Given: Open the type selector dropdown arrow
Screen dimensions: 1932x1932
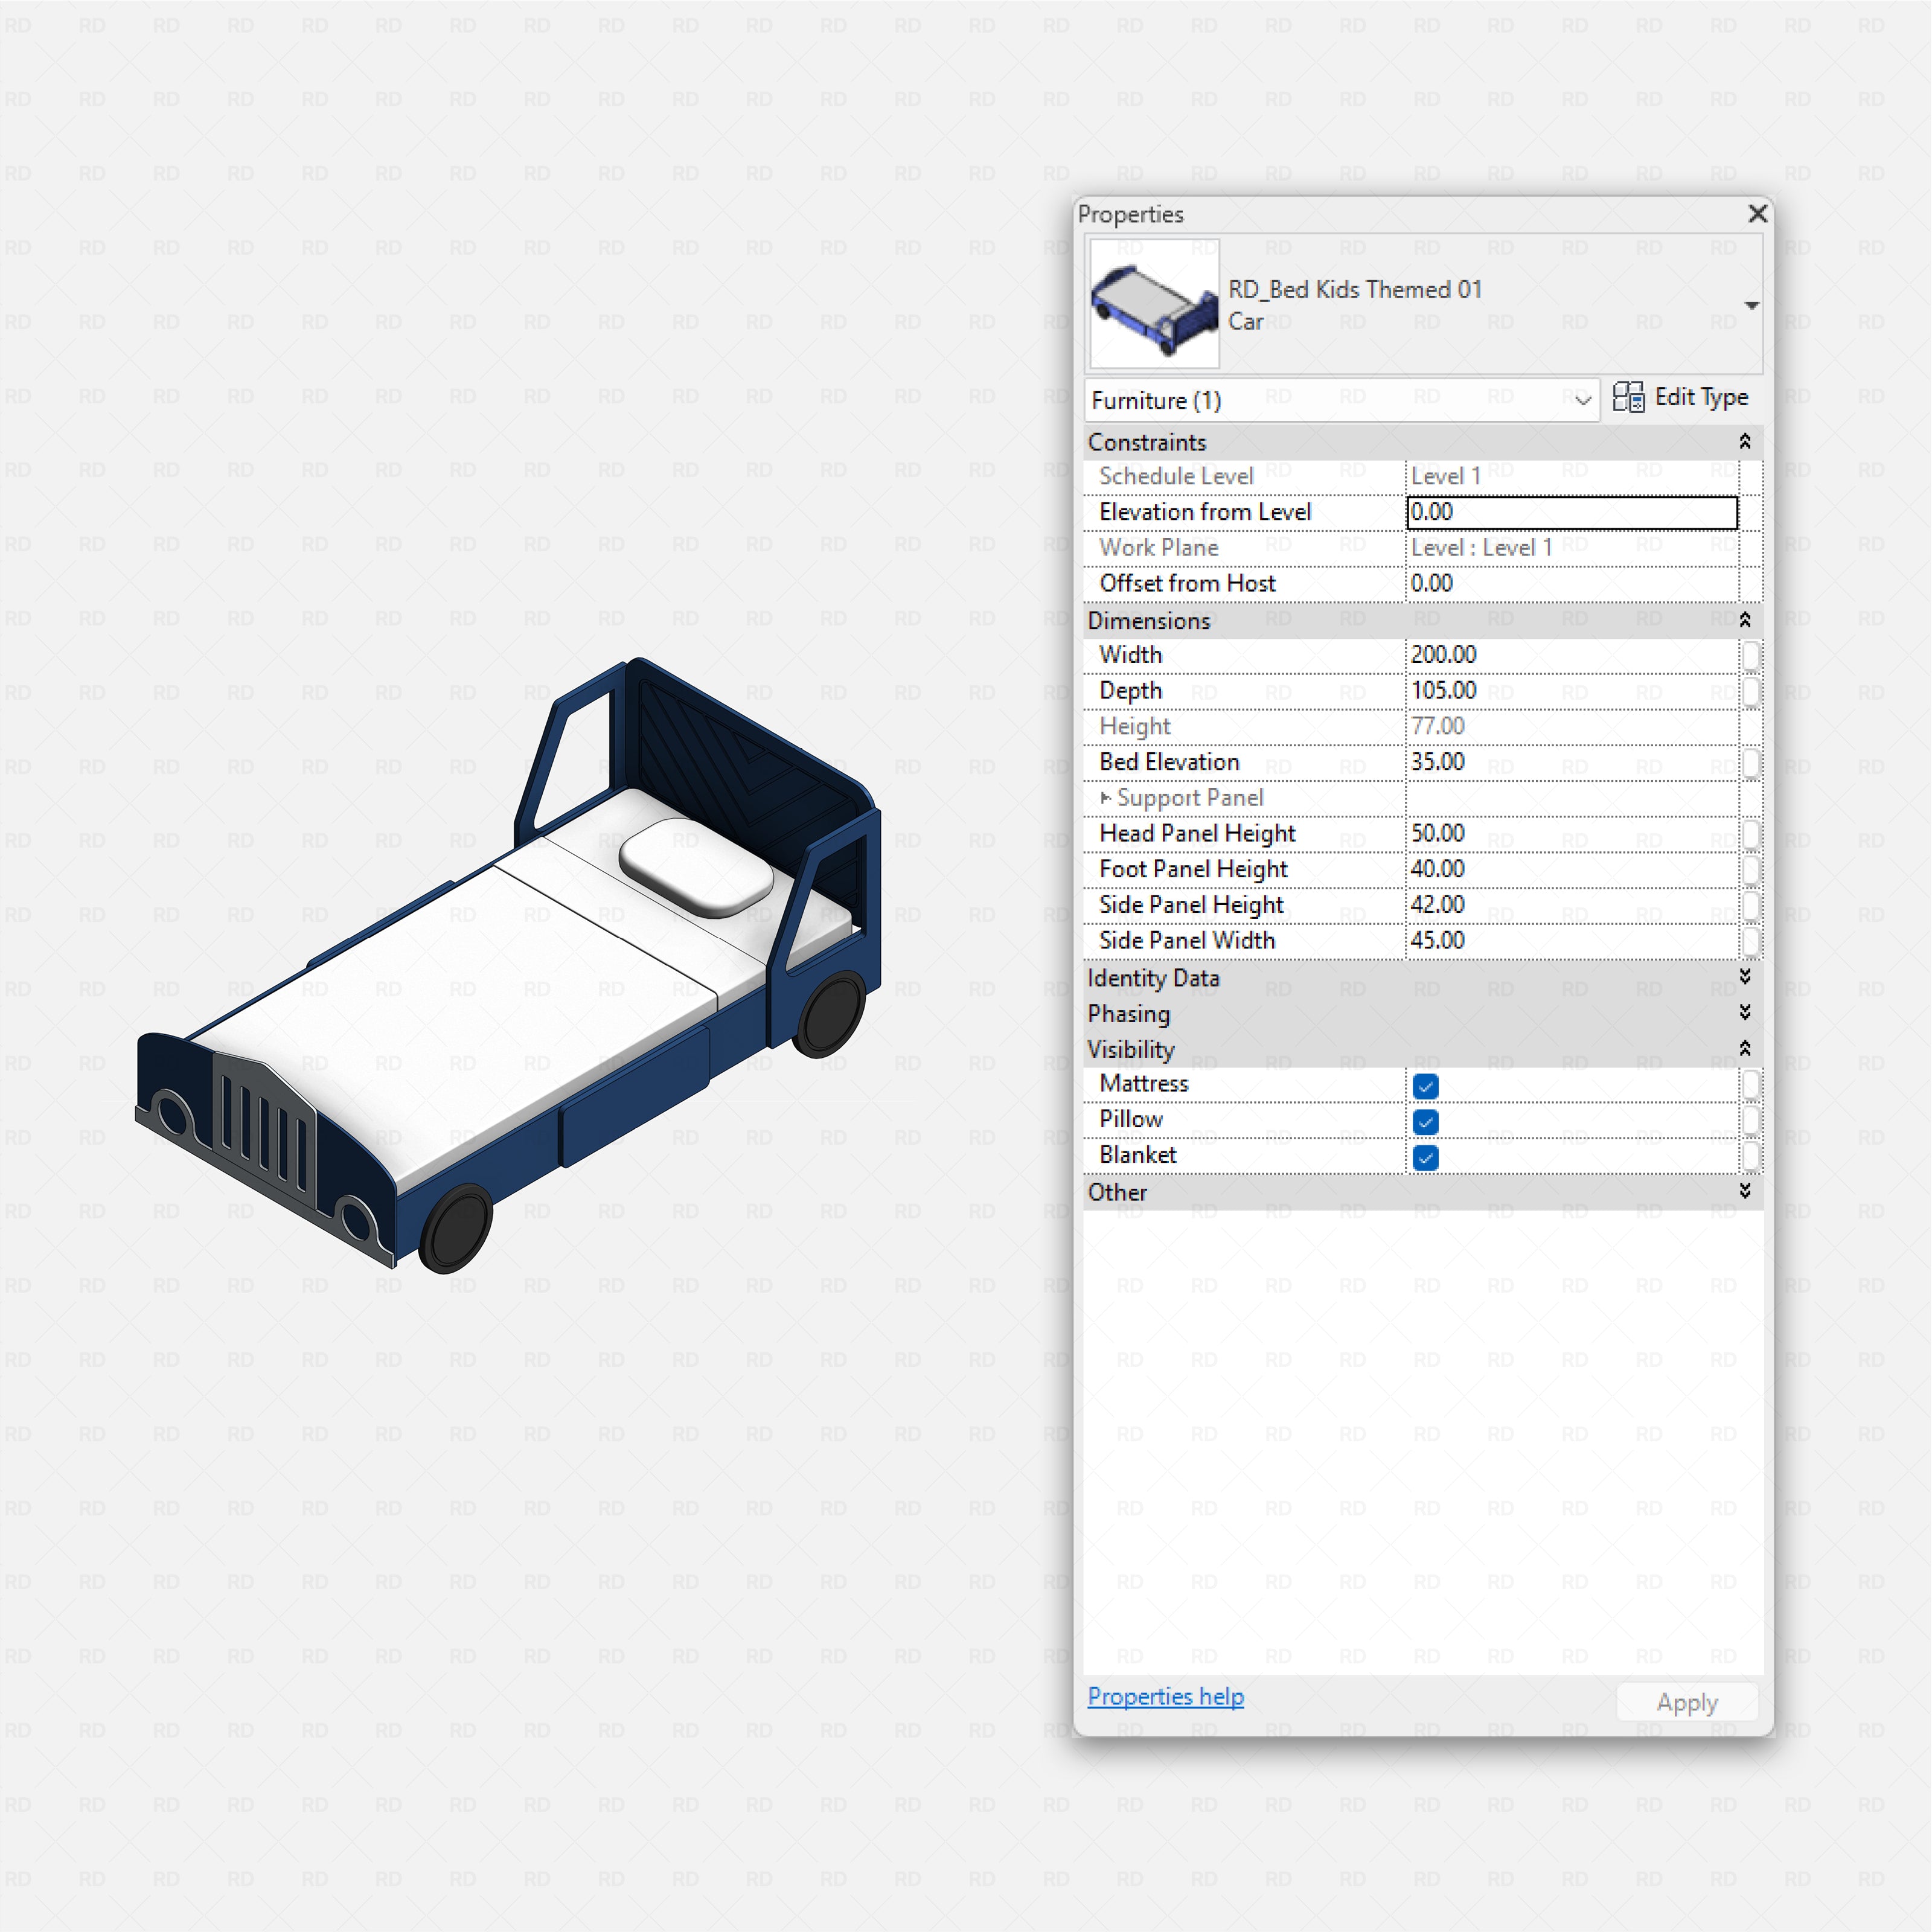Looking at the screenshot, I should pos(1753,305).
